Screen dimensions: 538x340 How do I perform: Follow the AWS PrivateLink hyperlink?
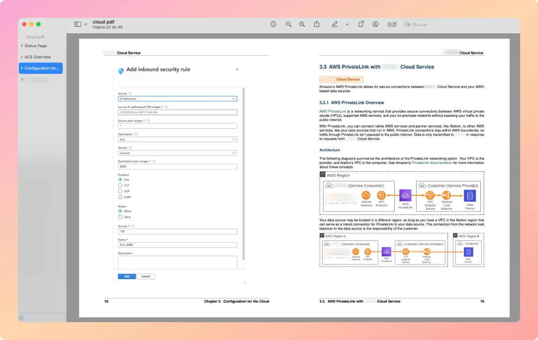[333, 111]
